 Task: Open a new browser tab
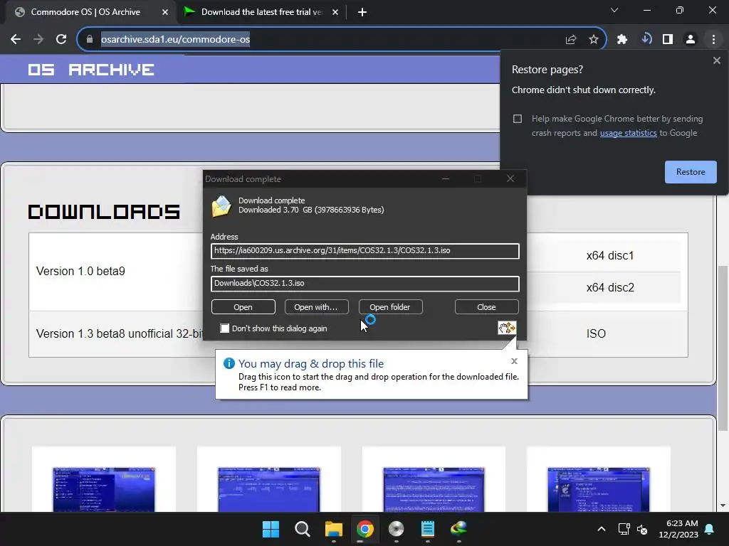coord(362,13)
